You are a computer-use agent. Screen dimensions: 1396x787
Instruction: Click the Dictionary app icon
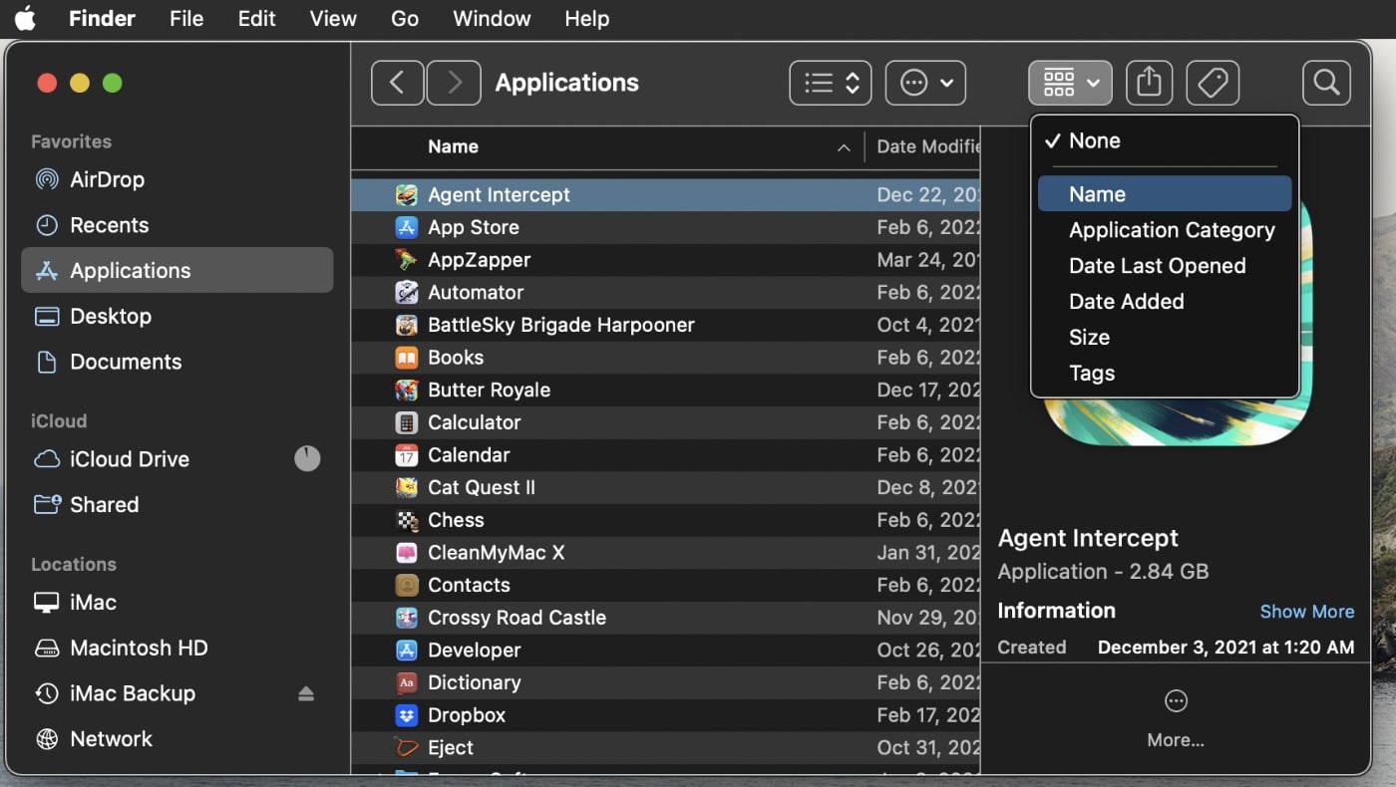click(x=406, y=682)
